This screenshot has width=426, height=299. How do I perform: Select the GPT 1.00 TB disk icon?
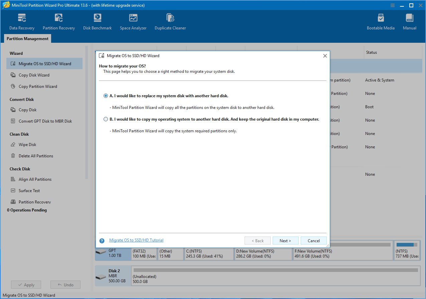[x=101, y=252]
